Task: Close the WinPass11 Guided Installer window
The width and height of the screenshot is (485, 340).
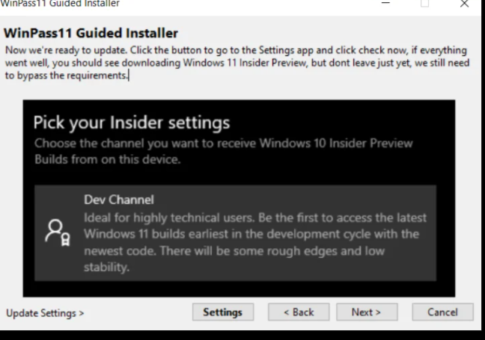Action: [x=464, y=4]
